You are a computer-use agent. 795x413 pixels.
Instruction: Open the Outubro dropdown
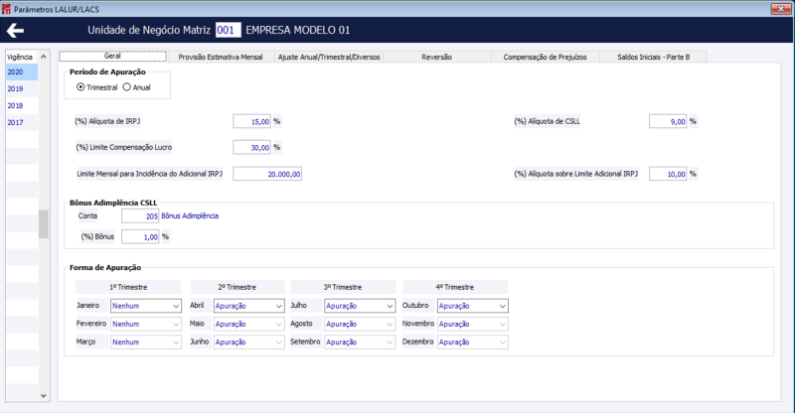pos(473,306)
